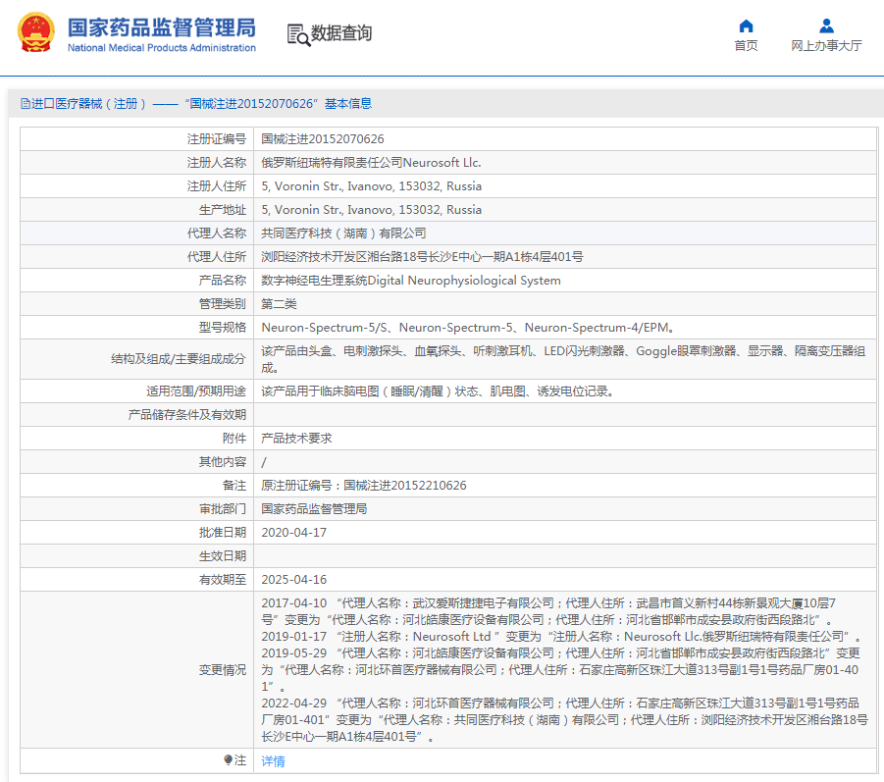Click the document icon in the breadcrumb
Image resolution: width=884 pixels, height=782 pixels.
[x=23, y=103]
